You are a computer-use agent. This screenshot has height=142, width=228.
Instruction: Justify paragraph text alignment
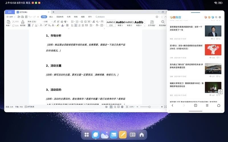point(83,25)
